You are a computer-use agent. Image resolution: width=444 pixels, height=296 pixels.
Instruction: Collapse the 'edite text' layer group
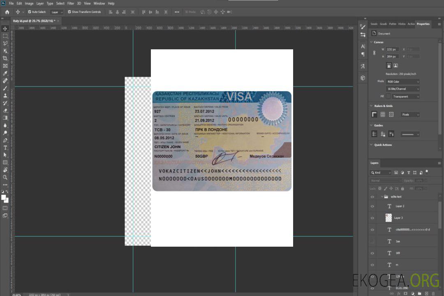(382, 197)
